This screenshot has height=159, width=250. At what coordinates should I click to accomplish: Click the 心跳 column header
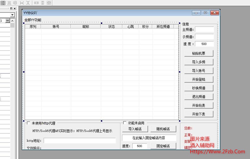pos(130,27)
